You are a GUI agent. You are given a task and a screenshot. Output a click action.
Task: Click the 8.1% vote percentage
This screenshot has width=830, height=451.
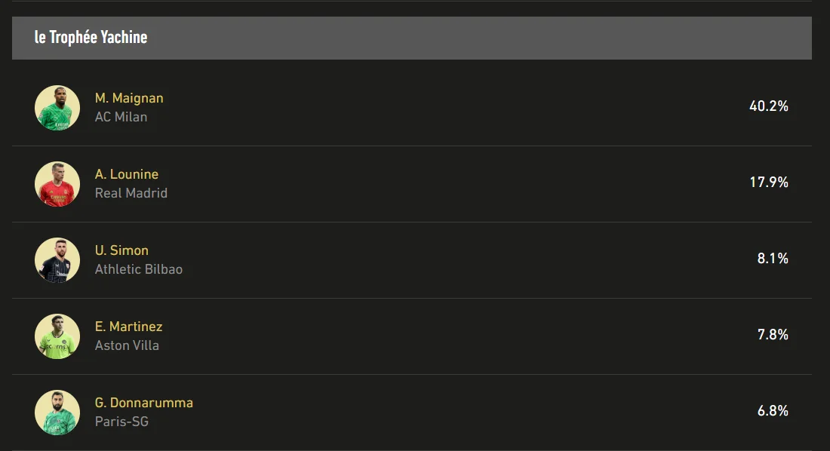pyautogui.click(x=773, y=259)
